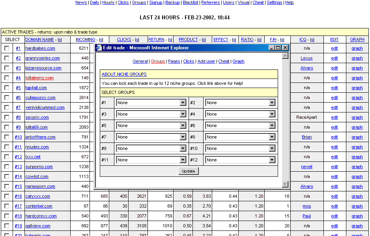
Task: Click the Internet Explorer icon in popup title bar
Action: pos(99,48)
